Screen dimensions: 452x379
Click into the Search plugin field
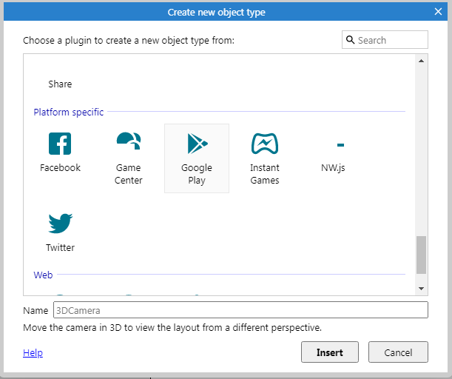click(385, 40)
